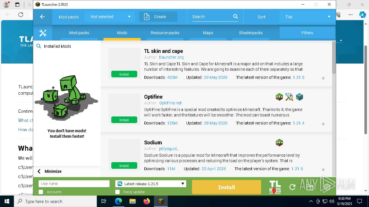Click the Optifine mod title
The width and height of the screenshot is (369, 207).
click(153, 97)
